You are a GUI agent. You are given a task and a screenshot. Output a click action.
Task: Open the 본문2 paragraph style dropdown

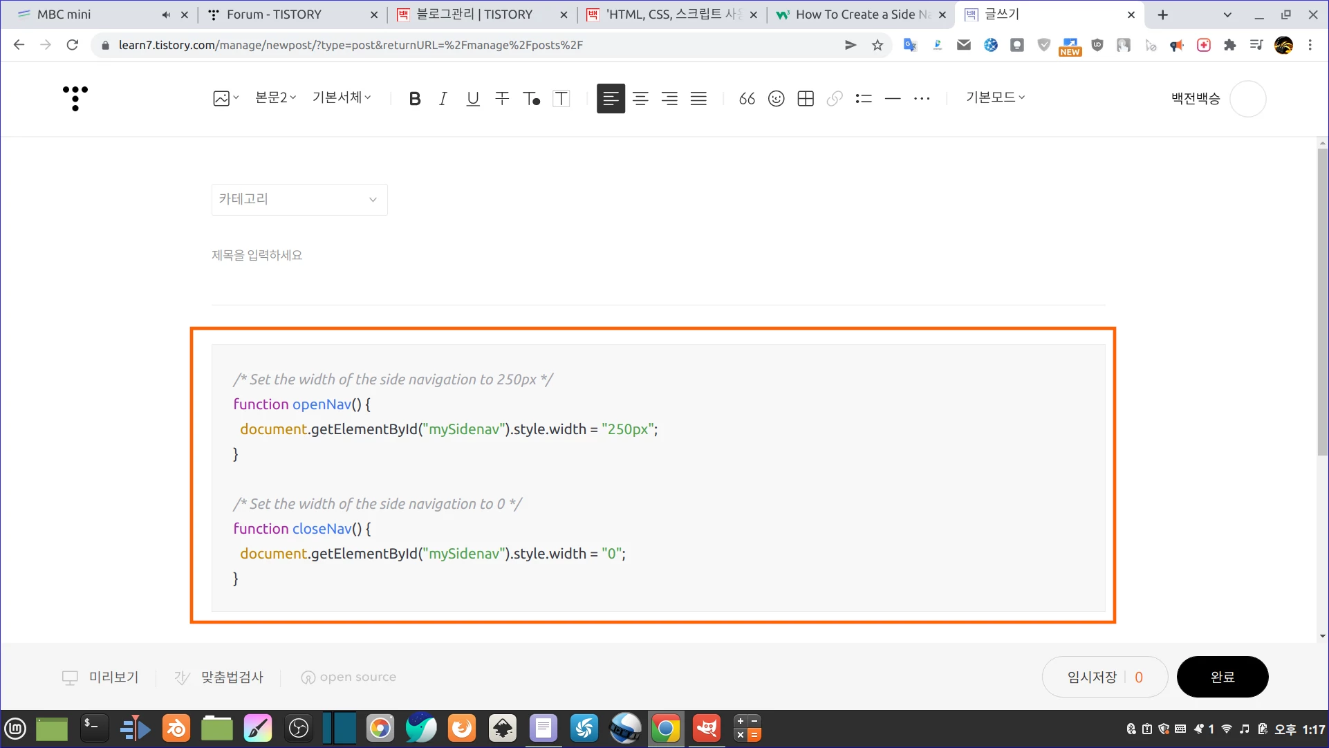click(275, 97)
